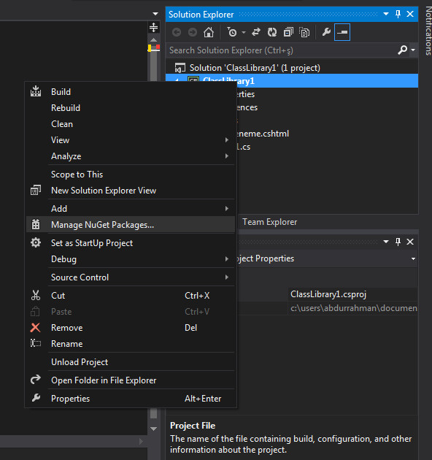The width and height of the screenshot is (432, 460).
Task: Expand the Analyze submenu
Action: pyautogui.click(x=131, y=156)
